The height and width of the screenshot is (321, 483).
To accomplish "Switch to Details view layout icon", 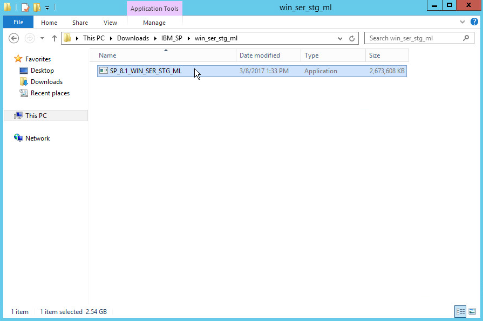I will click(x=460, y=311).
